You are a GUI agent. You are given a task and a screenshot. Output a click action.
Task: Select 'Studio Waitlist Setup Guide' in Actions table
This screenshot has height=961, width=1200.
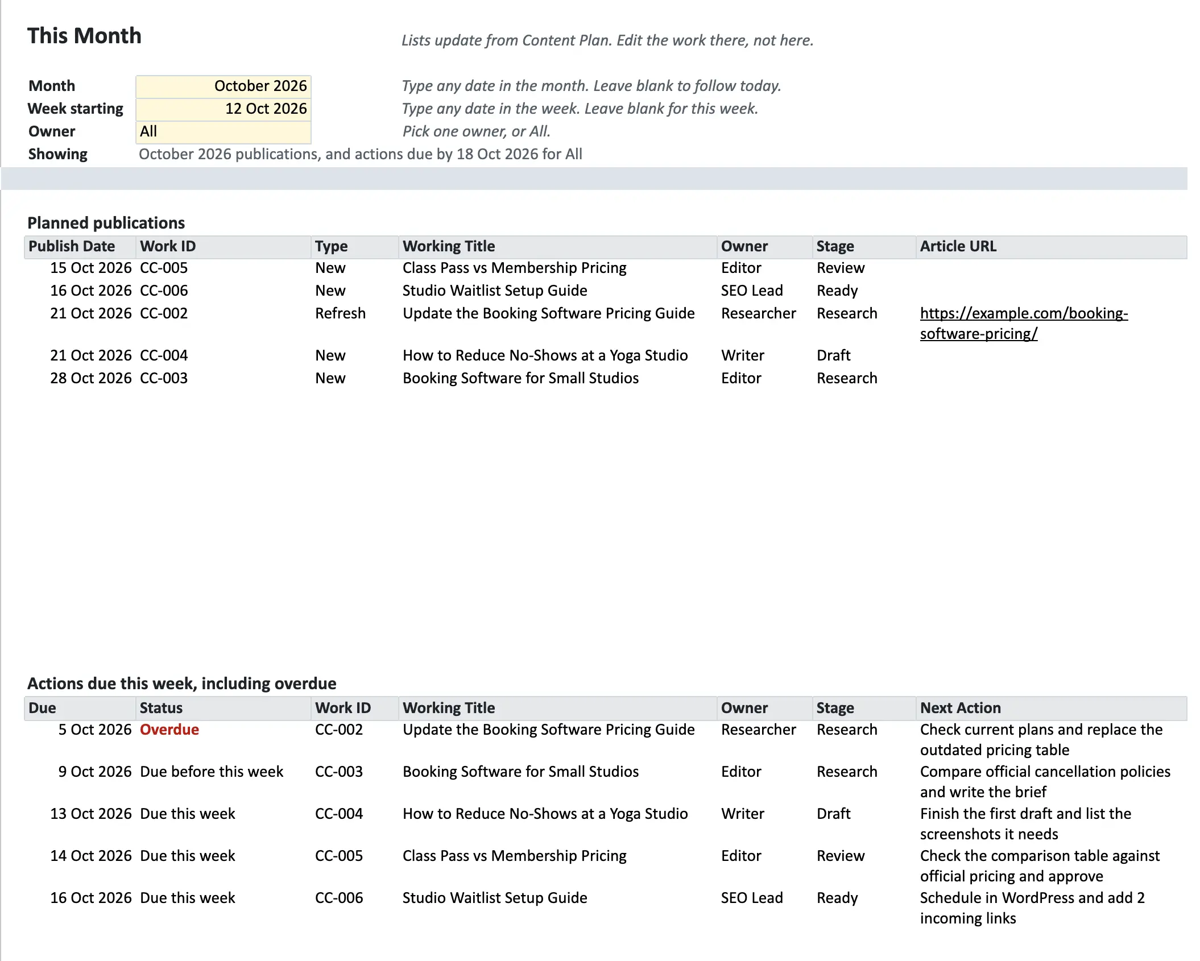(x=495, y=898)
